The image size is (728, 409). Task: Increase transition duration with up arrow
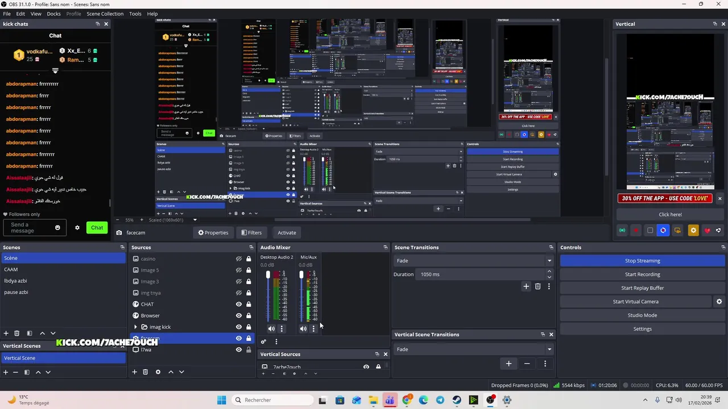click(x=549, y=272)
